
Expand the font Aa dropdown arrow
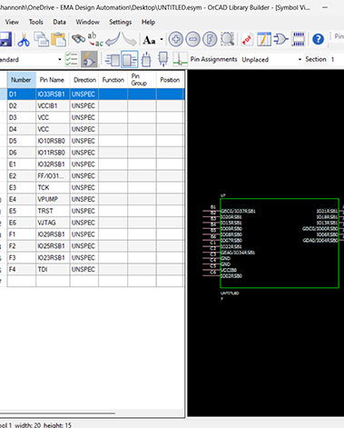162,39
